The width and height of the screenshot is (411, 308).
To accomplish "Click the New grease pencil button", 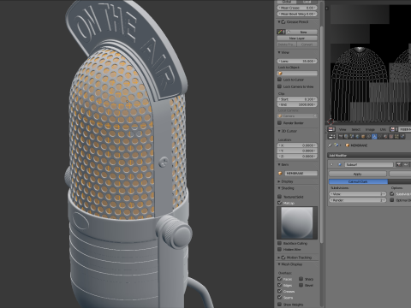I will (302, 32).
